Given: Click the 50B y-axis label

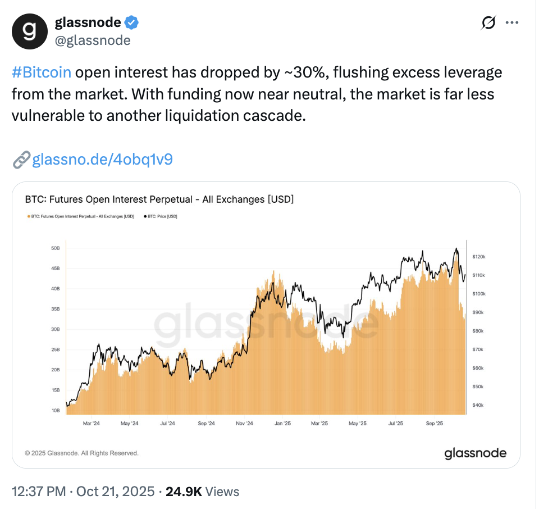Looking at the screenshot, I should click(55, 248).
